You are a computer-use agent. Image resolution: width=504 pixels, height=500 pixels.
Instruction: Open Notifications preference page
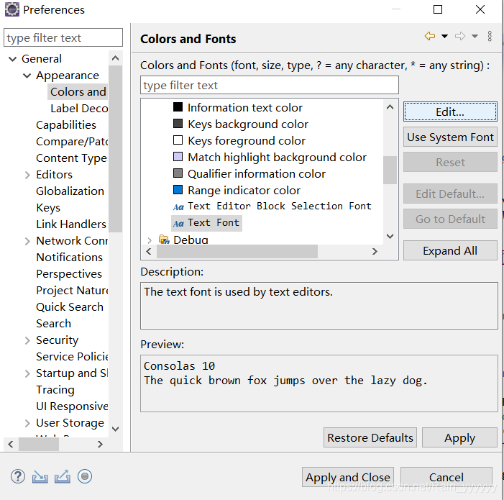70,258
